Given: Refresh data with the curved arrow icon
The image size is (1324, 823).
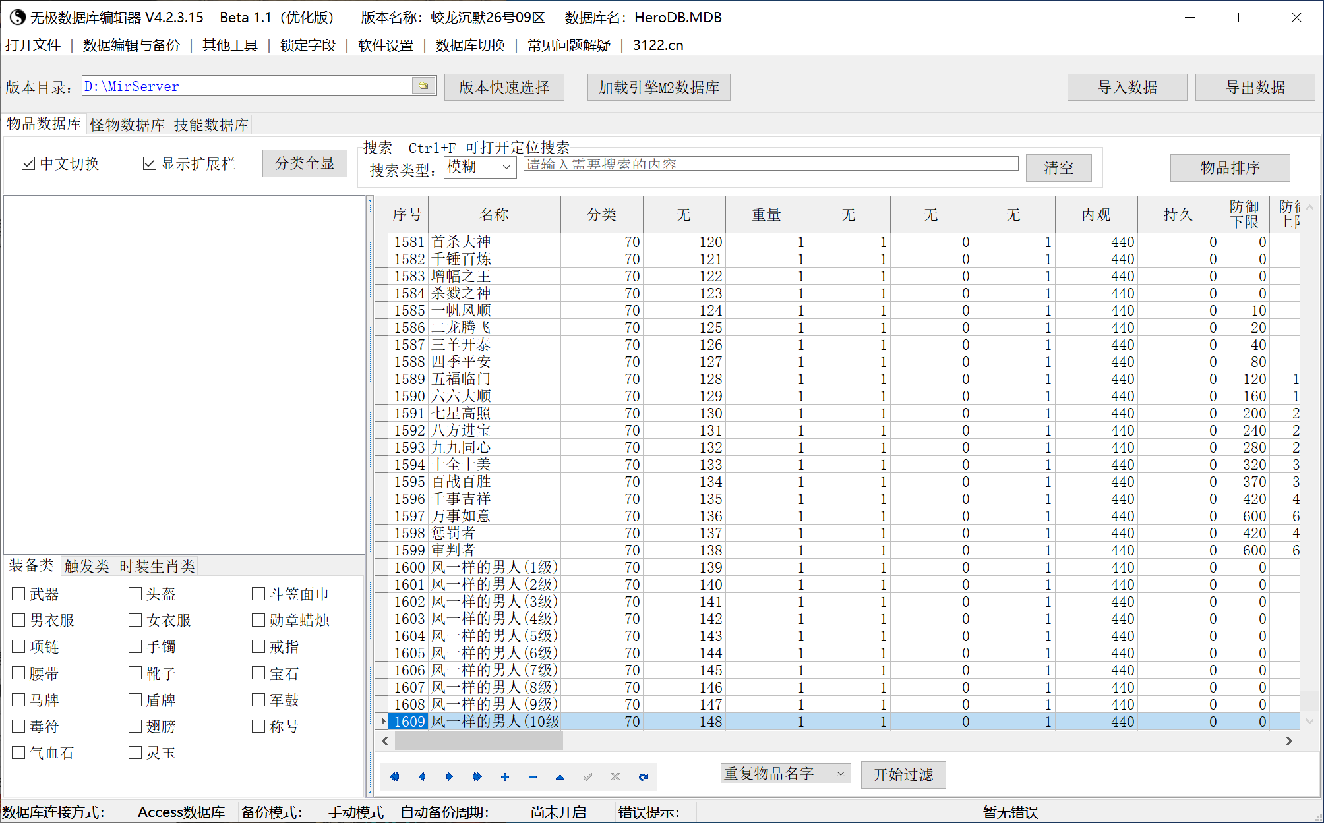Looking at the screenshot, I should [x=644, y=777].
